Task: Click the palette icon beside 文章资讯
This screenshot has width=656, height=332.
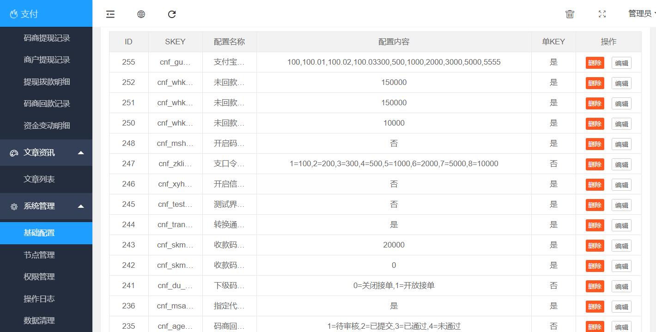Action: pos(14,153)
